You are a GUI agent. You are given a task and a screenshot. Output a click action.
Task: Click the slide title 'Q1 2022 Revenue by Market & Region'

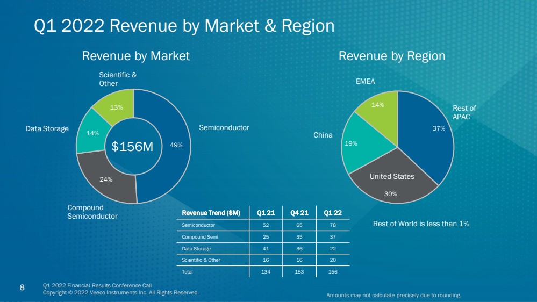coord(184,26)
